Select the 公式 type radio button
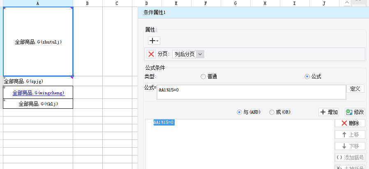This screenshot has width=369, height=169. point(307,77)
